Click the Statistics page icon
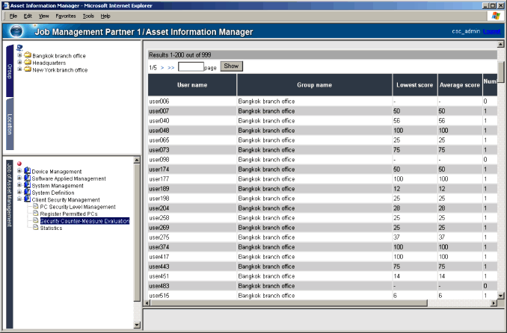507x333 pixels. pos(34,228)
